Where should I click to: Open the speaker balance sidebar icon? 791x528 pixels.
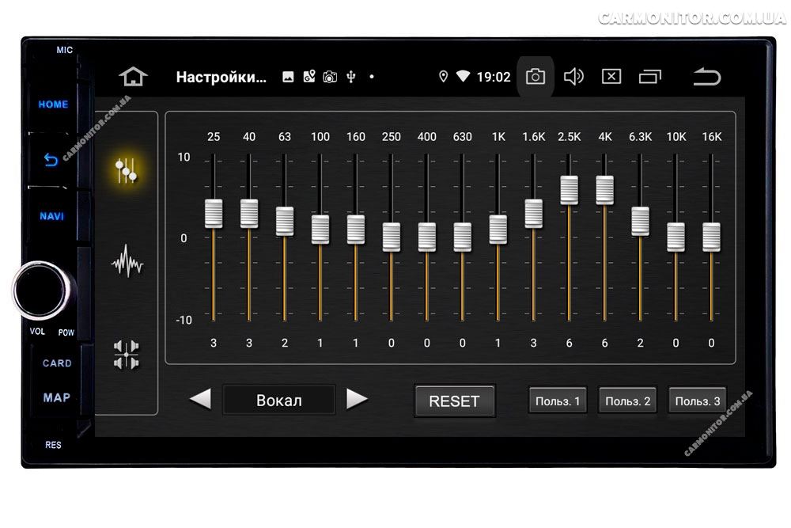126,355
